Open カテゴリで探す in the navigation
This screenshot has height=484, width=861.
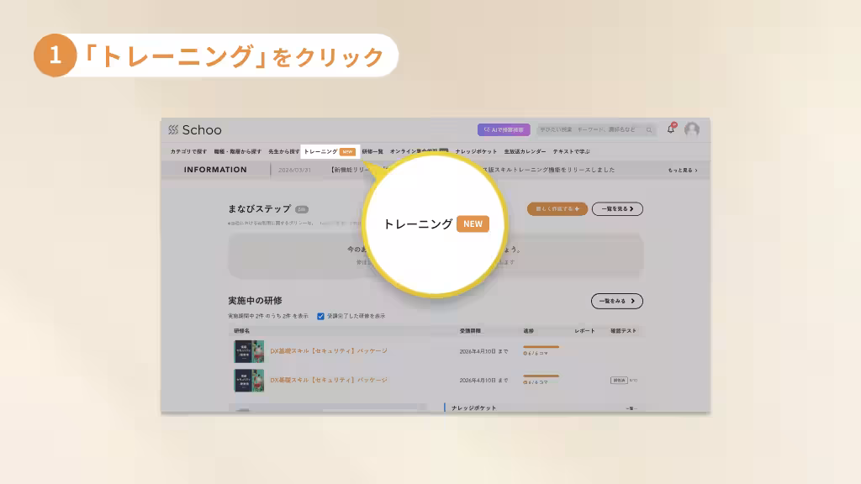point(188,151)
